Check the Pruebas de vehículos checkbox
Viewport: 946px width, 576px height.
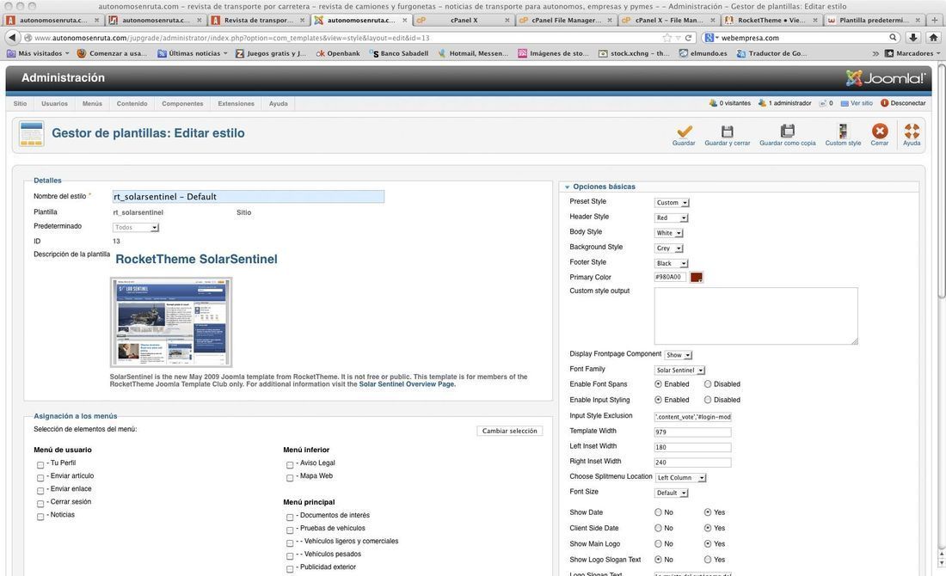coord(290,530)
